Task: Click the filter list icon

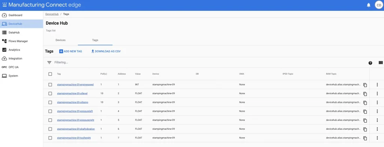Action: tap(49, 63)
